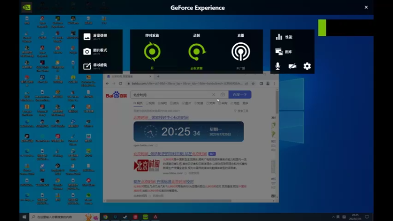
Task: Select the 文库 results tab
Action: pyautogui.click(x=211, y=103)
